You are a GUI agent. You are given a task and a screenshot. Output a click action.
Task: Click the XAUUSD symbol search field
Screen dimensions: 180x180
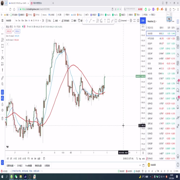8,20
